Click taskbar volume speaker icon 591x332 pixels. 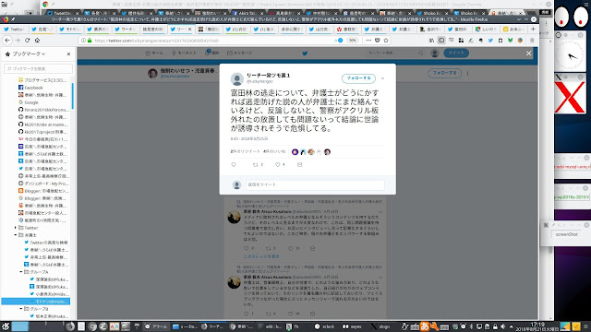[502, 326]
